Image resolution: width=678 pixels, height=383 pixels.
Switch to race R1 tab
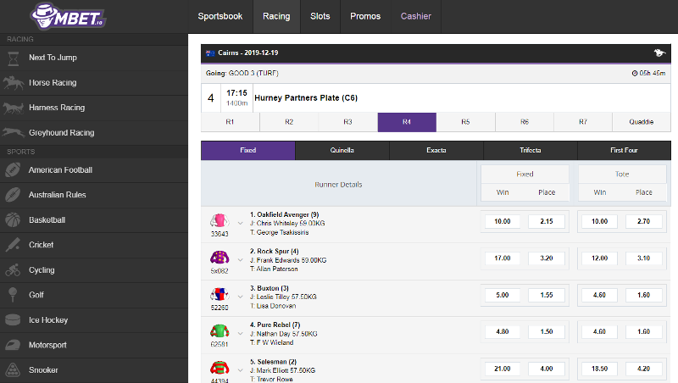[x=230, y=122]
